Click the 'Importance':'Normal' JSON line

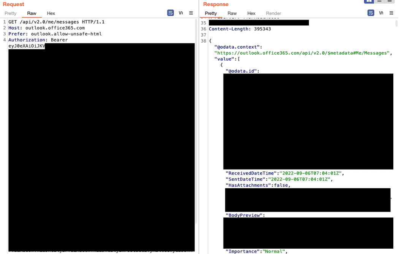pos(256,251)
